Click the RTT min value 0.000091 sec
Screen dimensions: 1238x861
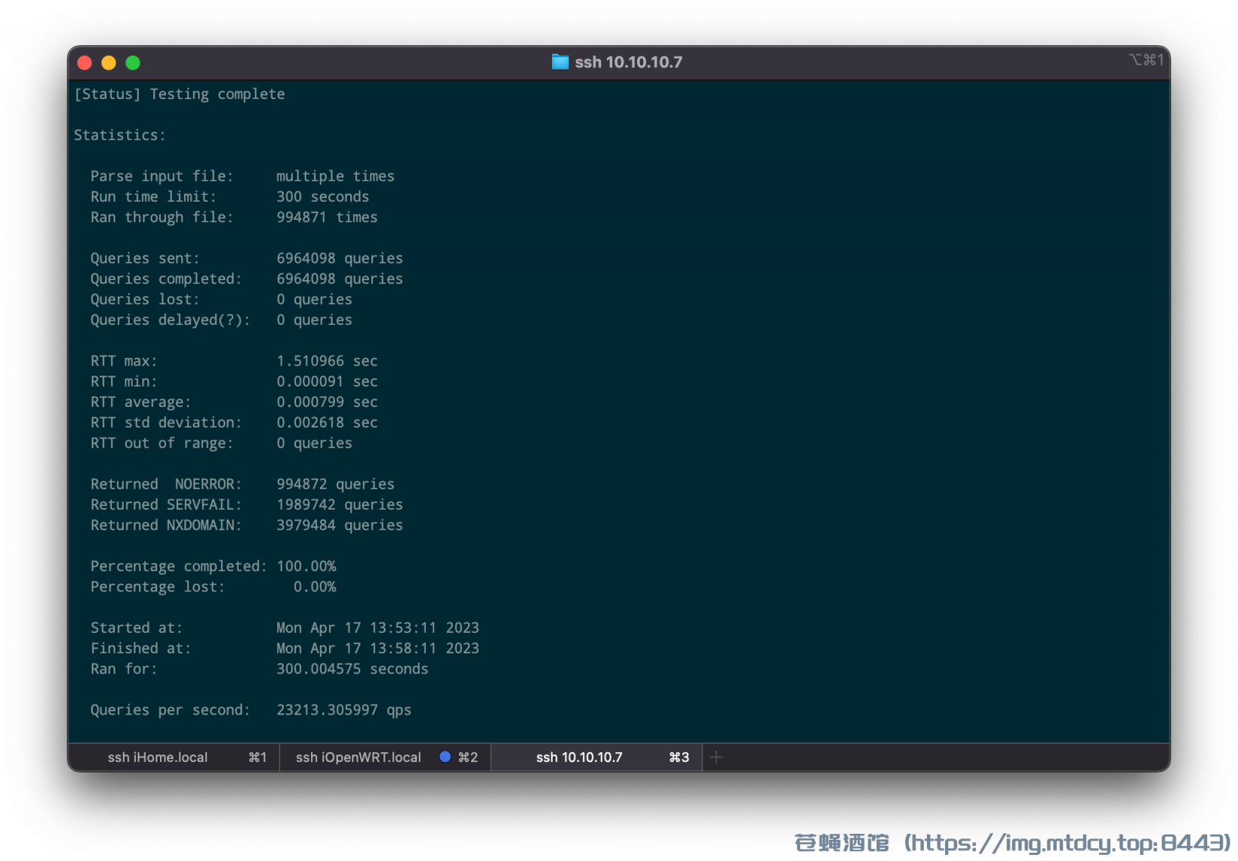[x=327, y=381]
